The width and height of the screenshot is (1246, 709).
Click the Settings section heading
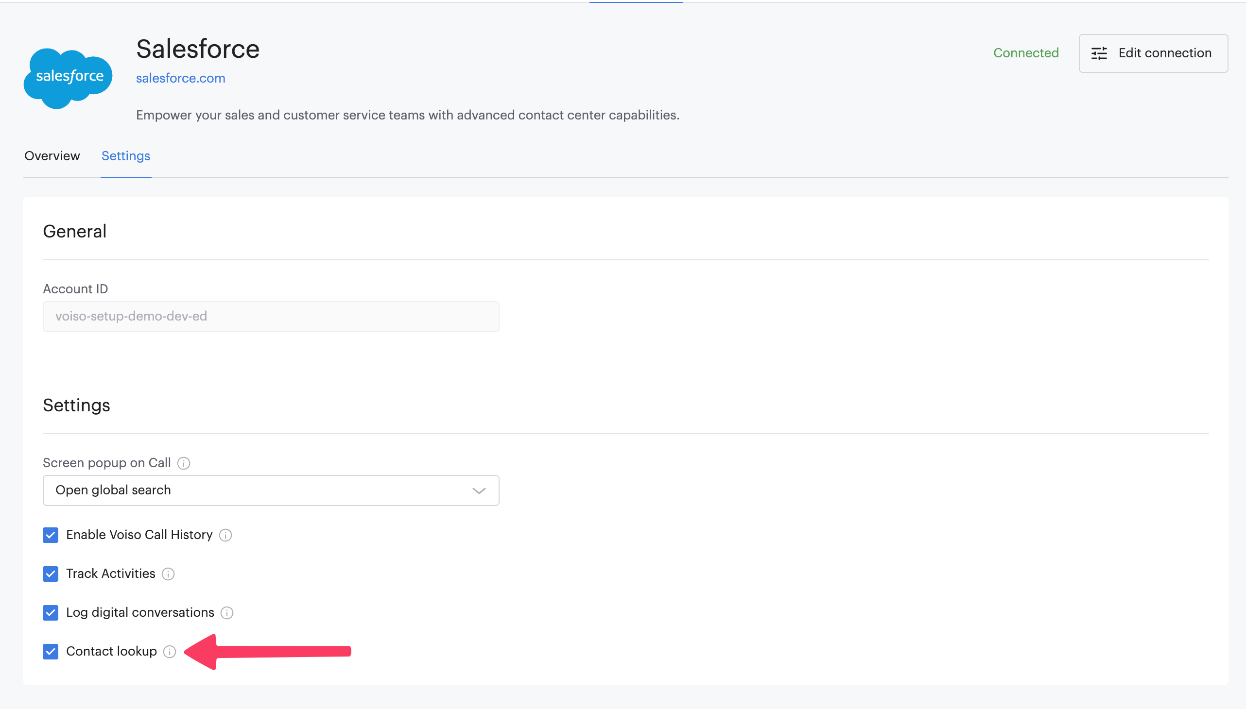pos(76,405)
